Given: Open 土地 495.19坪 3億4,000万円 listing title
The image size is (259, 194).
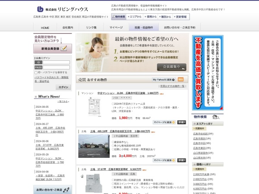Looking at the screenshot, I should click(120, 131).
